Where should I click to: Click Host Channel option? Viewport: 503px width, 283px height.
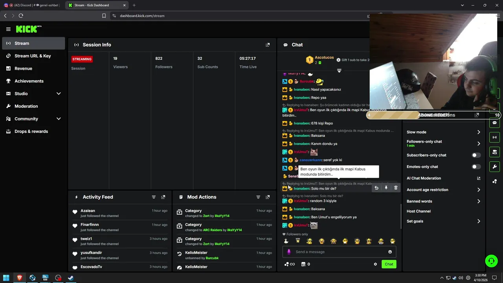419,211
